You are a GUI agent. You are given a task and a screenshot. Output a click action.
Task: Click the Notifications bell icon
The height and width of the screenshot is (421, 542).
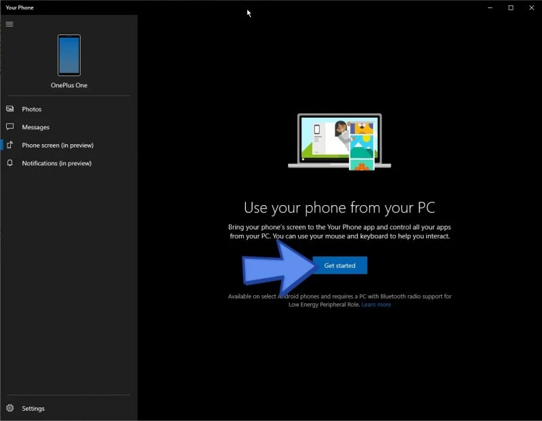pos(10,163)
